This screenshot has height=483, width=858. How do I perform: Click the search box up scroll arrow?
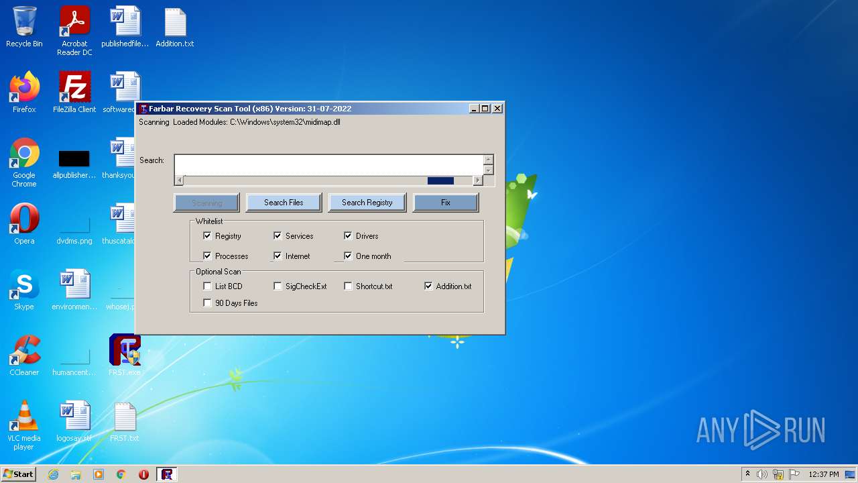(x=489, y=160)
